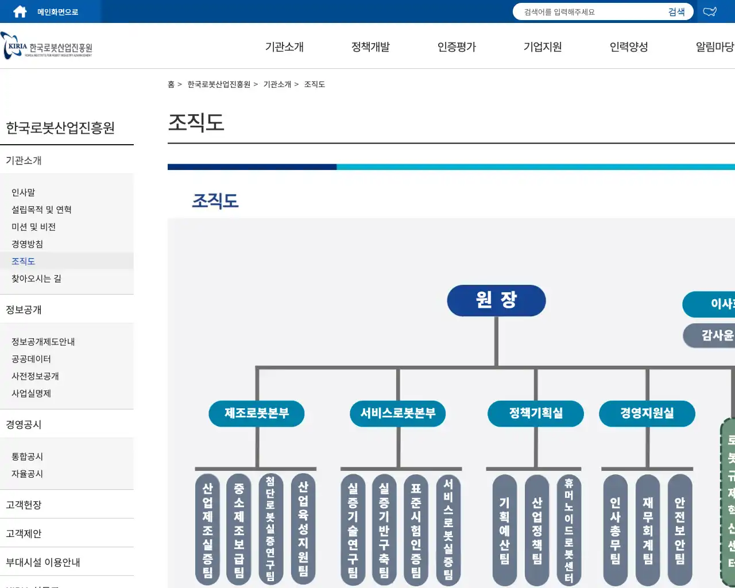Open the 기업지원 menu

pos(543,47)
